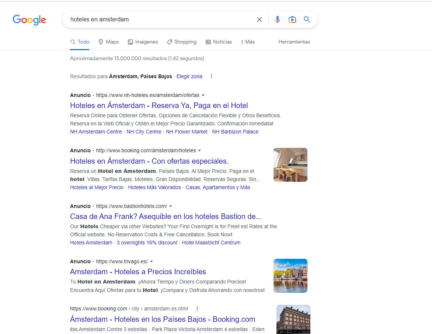Expand the trivago.es ad dropdown arrow
This screenshot has width=432, height=334.
coord(151,261)
